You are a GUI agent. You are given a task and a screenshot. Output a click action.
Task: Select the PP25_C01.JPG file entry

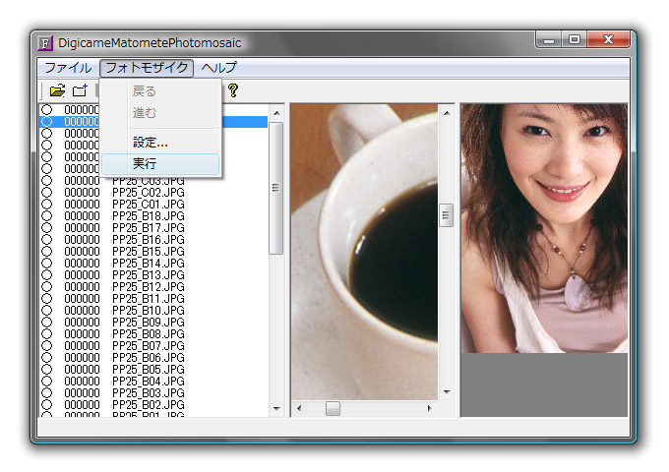148,205
